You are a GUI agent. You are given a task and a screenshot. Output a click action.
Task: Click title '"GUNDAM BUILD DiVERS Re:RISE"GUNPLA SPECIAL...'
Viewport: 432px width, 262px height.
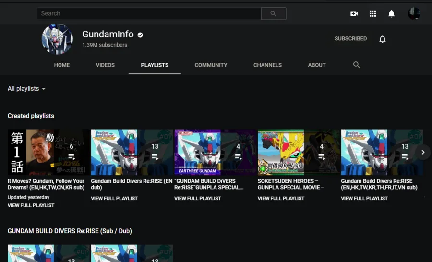click(209, 184)
